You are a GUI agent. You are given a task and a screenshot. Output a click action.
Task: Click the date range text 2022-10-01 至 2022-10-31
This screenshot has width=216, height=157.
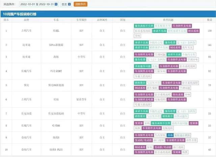pos(37,4)
